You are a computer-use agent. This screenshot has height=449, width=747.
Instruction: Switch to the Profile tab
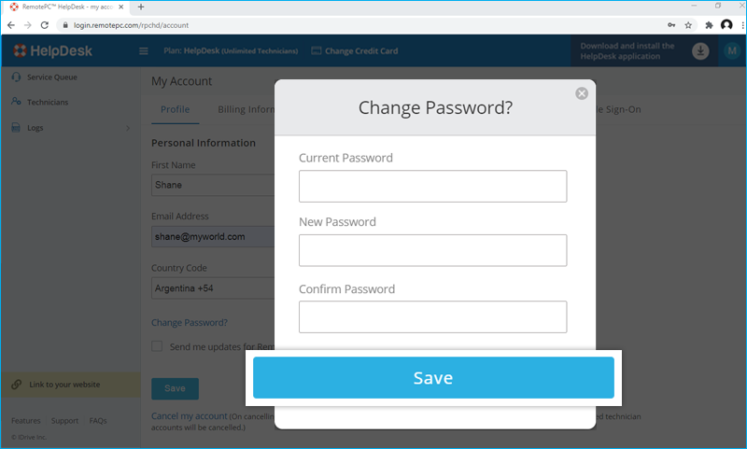pyautogui.click(x=175, y=109)
